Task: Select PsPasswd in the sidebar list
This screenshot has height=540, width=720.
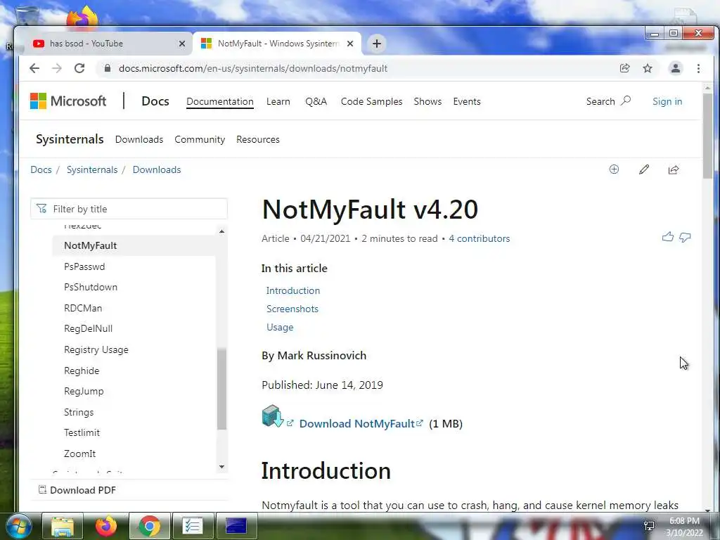Action: (84, 266)
